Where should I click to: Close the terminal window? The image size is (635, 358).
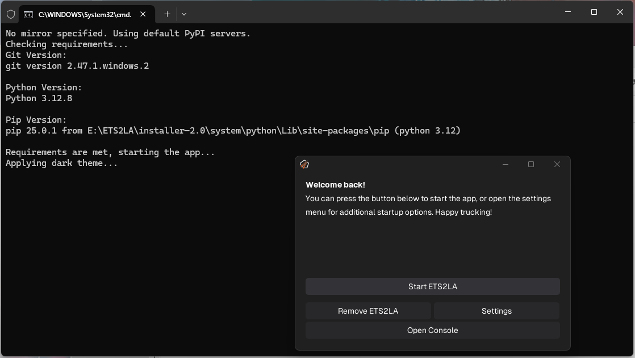620,12
